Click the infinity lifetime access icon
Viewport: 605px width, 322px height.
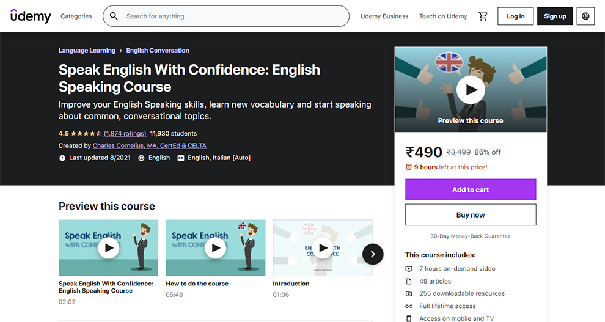pyautogui.click(x=409, y=306)
